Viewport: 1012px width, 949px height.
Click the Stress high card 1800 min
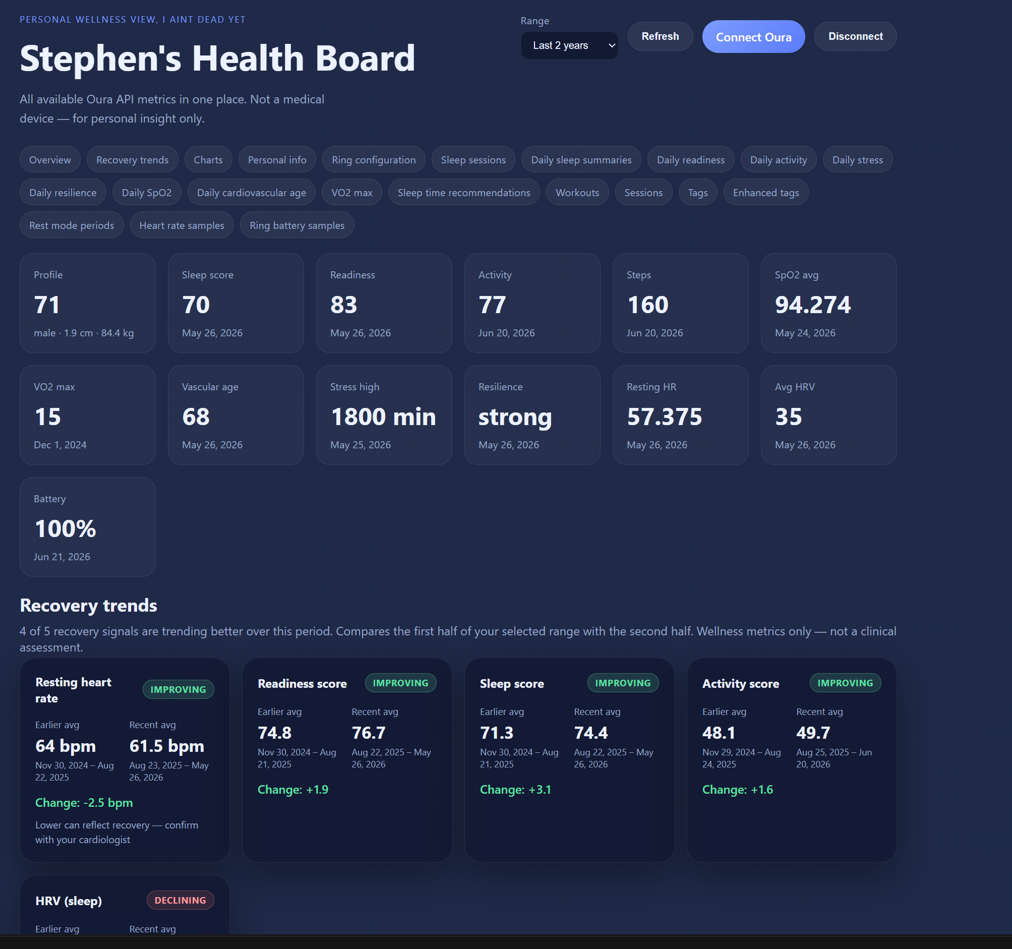(384, 415)
